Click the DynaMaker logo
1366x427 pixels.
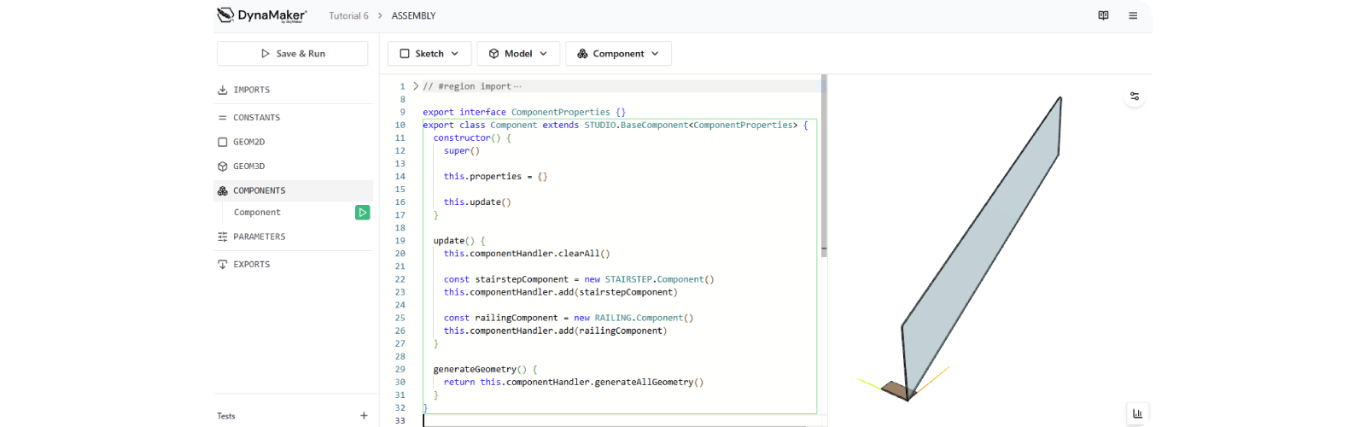pos(261,15)
